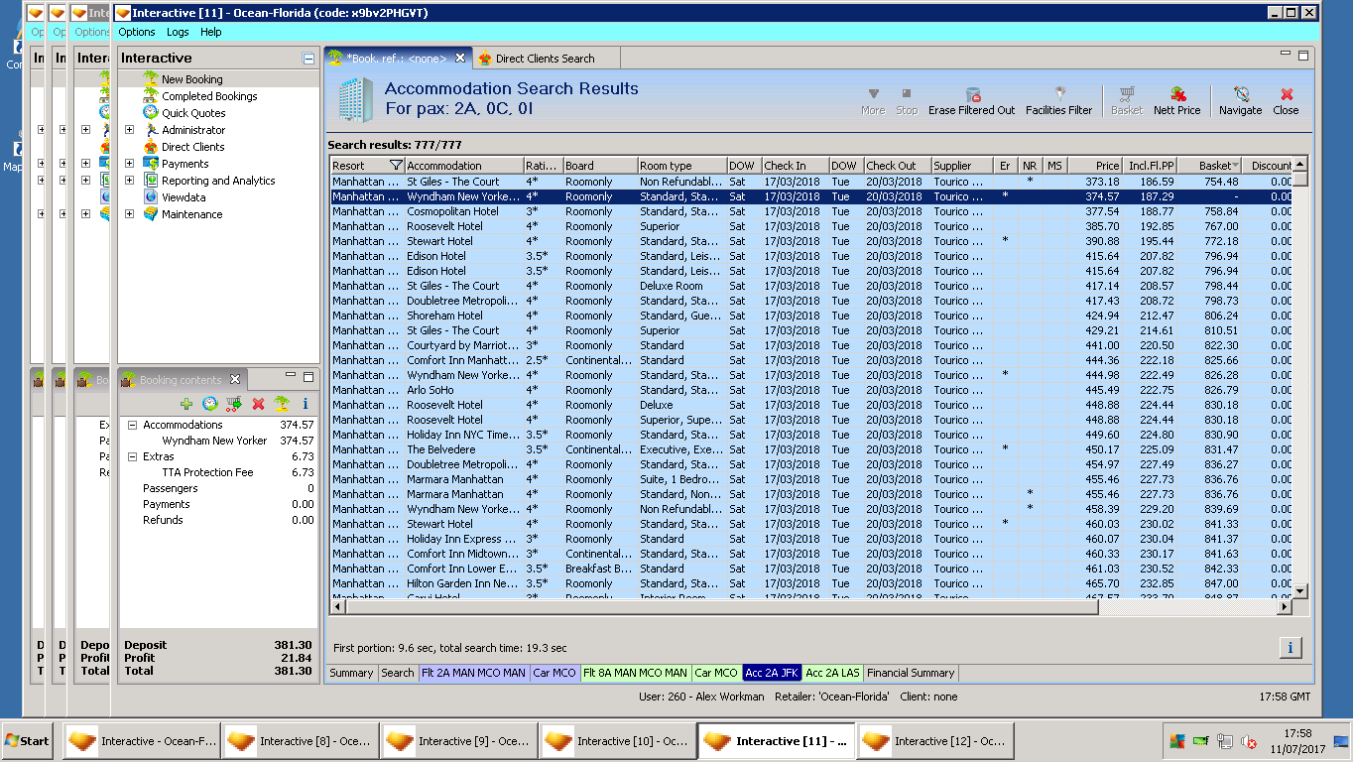Image resolution: width=1353 pixels, height=762 pixels.
Task: Switch to the Direct Clients Search tab
Action: [x=546, y=59]
